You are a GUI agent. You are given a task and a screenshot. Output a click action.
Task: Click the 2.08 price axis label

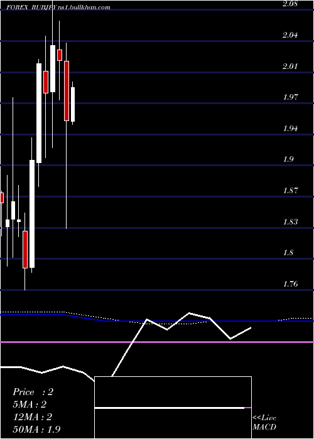click(x=290, y=4)
